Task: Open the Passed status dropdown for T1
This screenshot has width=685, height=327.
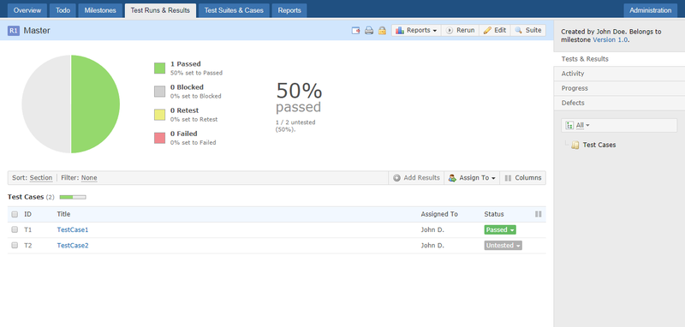Action: [x=500, y=229]
